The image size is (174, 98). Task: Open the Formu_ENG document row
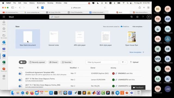80,86
